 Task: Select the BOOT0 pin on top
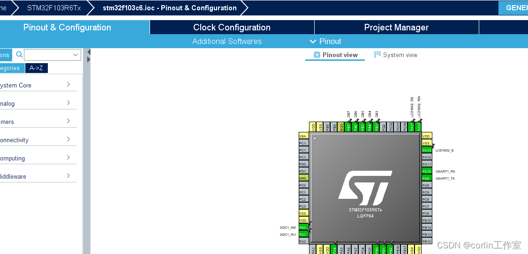[x=341, y=127]
